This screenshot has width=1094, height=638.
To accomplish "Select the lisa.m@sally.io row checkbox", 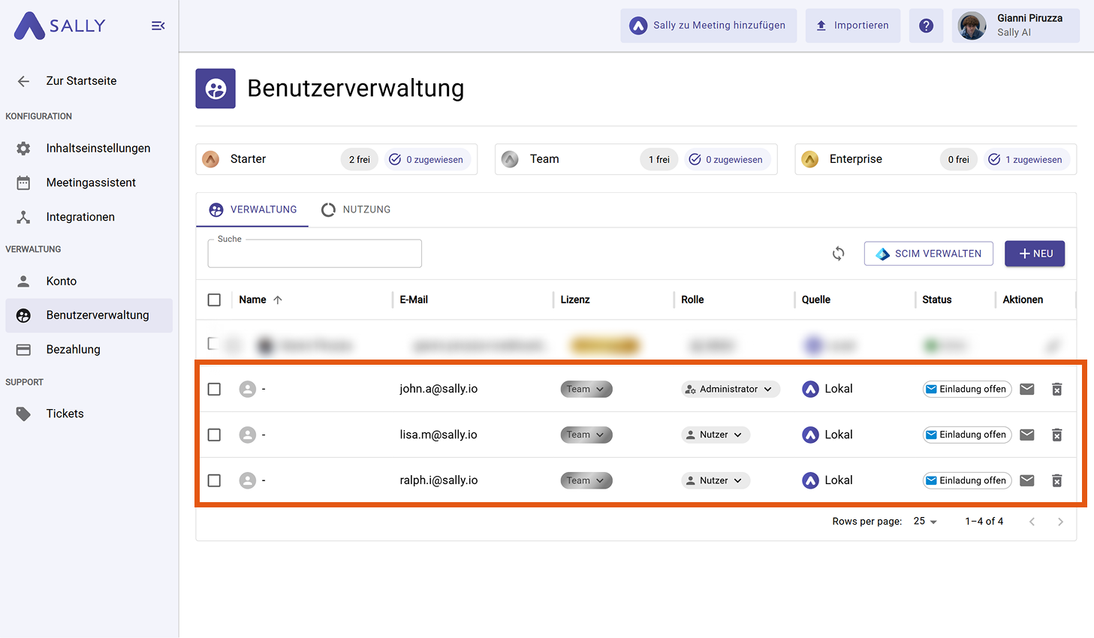I will [x=214, y=435].
